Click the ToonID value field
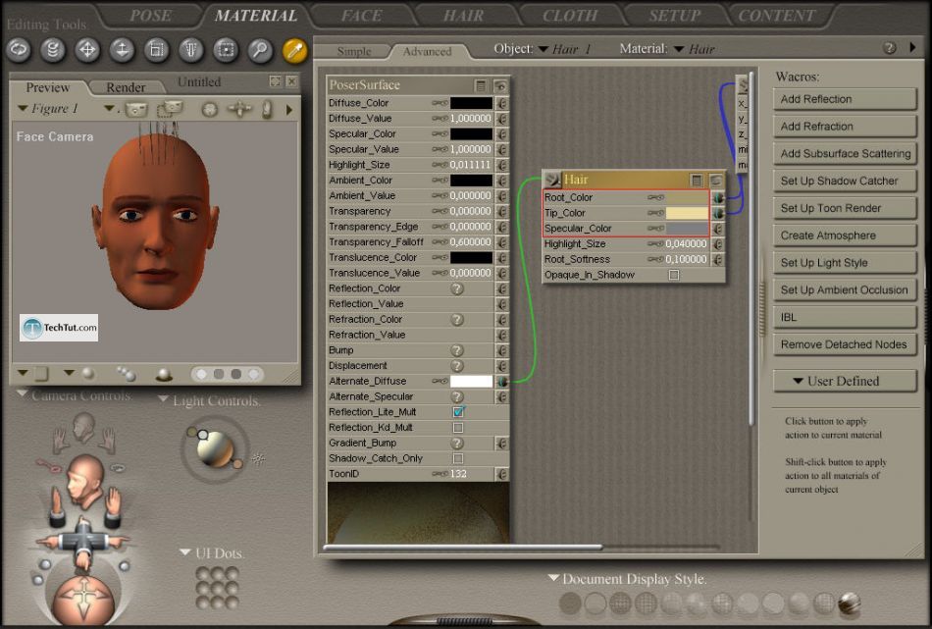Screen dimensions: 932x629 458,474
